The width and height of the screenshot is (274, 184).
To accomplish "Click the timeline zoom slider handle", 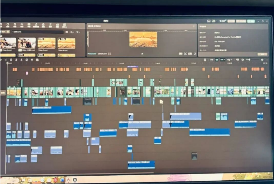I will click(x=249, y=60).
